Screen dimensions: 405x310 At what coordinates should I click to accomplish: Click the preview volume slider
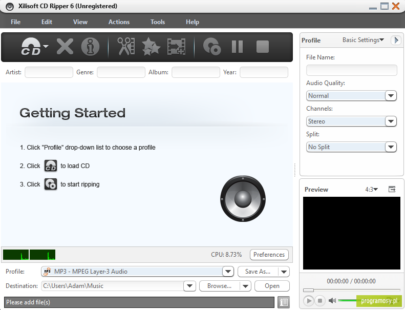click(347, 300)
